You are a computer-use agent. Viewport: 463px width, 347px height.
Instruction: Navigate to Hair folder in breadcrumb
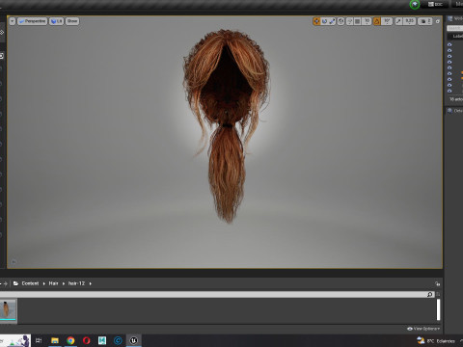(x=53, y=283)
